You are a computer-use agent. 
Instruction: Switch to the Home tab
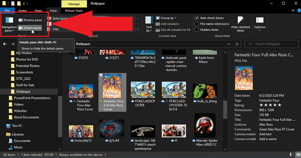[x=23, y=11]
